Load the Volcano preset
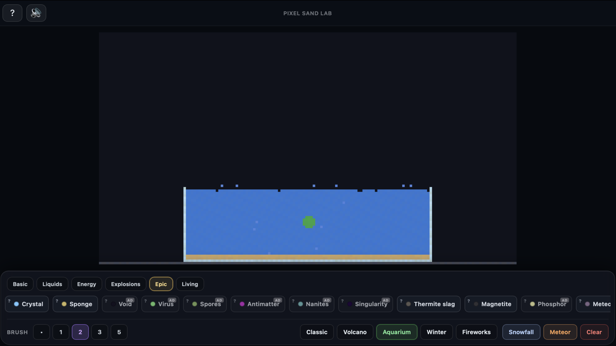 coord(355,332)
